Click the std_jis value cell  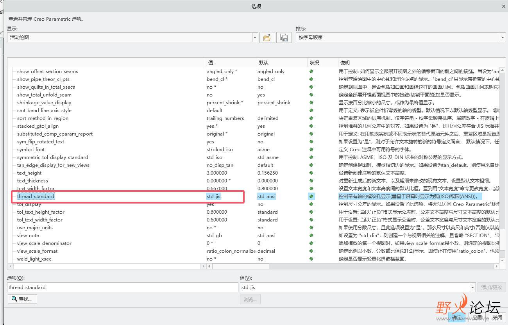213,196
